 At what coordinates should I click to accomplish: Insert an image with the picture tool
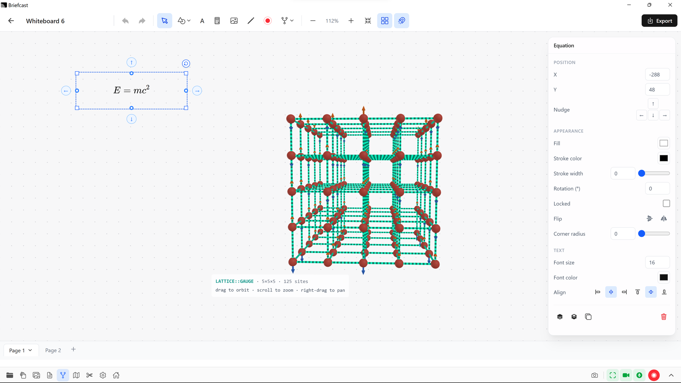(234, 21)
